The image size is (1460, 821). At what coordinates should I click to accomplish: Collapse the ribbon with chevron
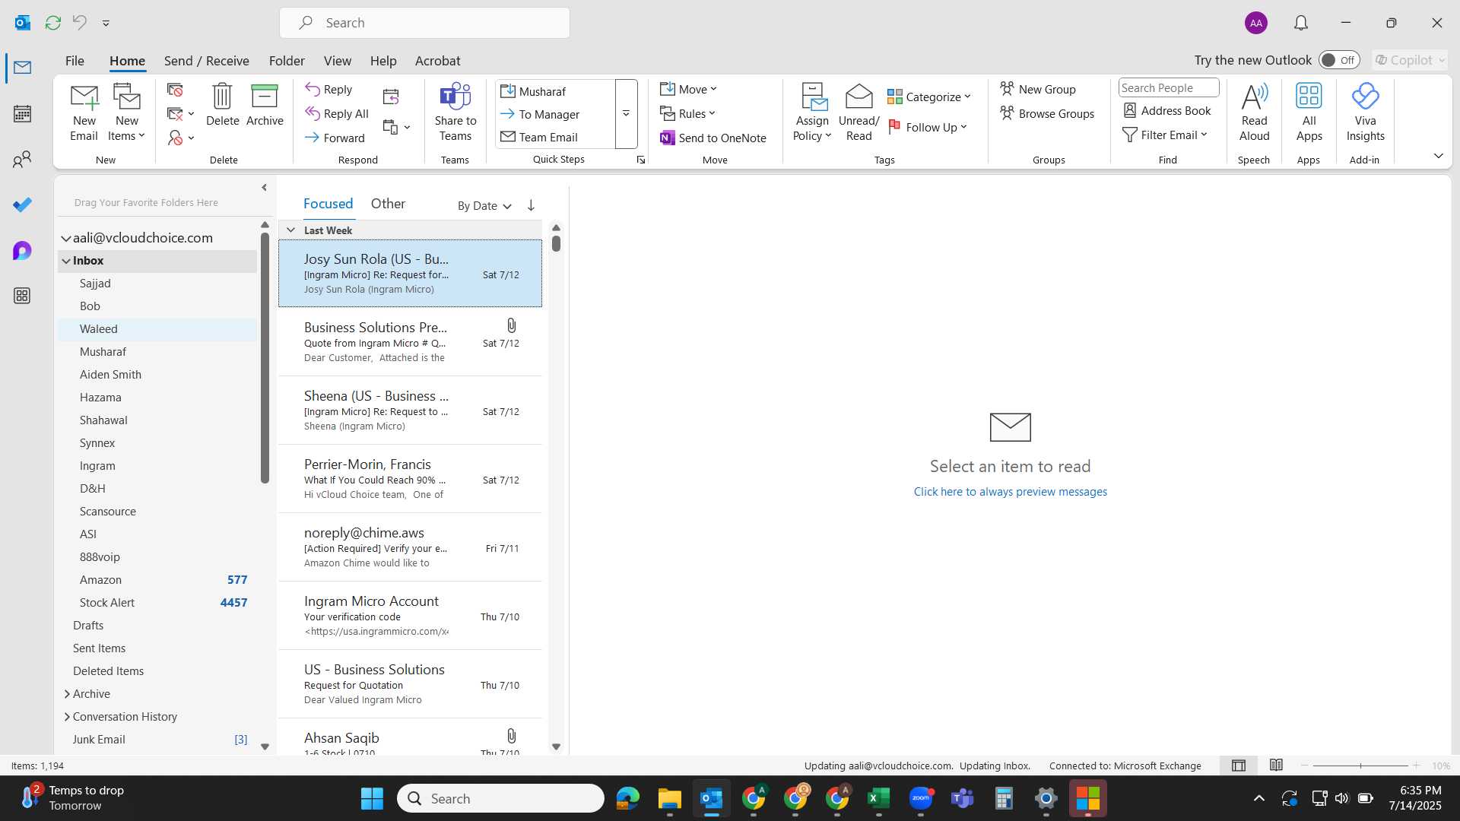pos(1438,156)
